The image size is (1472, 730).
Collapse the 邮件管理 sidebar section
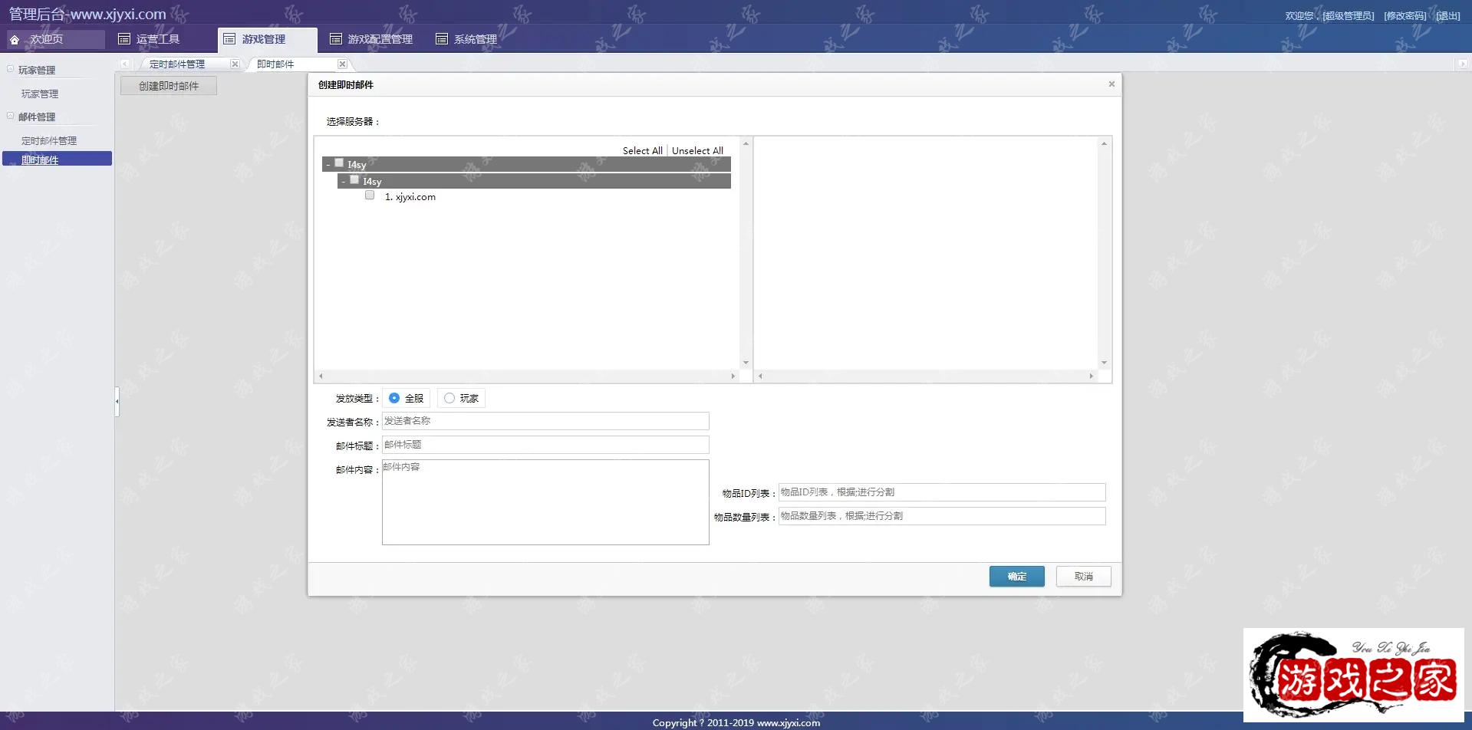pos(11,116)
